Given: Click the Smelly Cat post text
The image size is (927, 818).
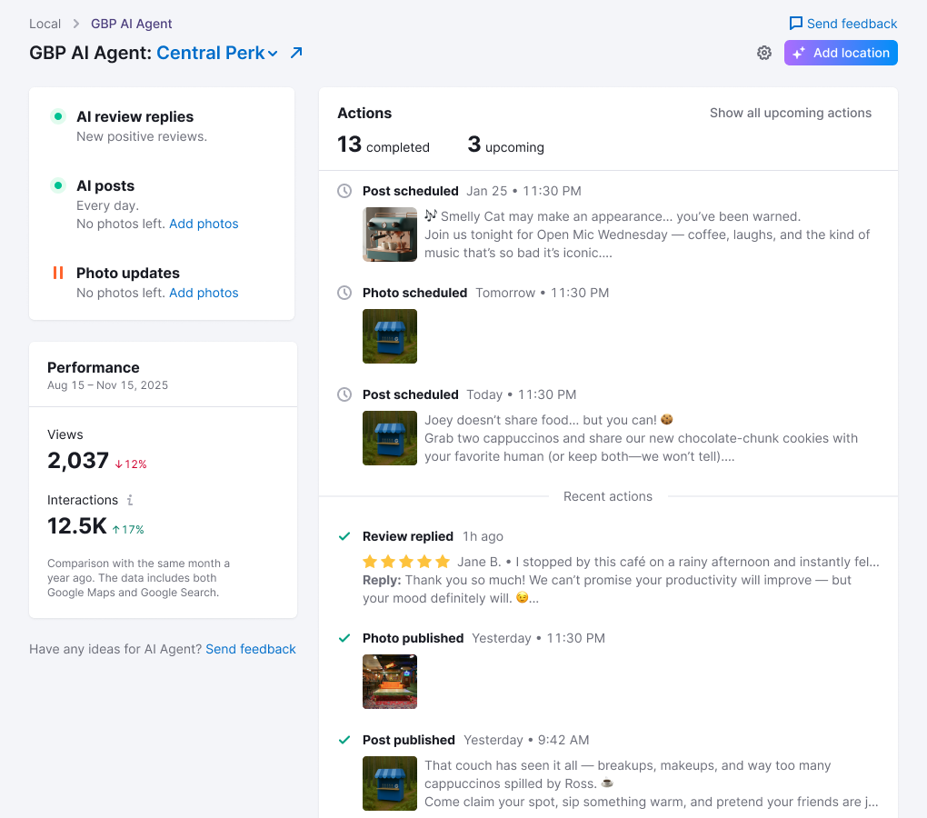Looking at the screenshot, I should [647, 234].
